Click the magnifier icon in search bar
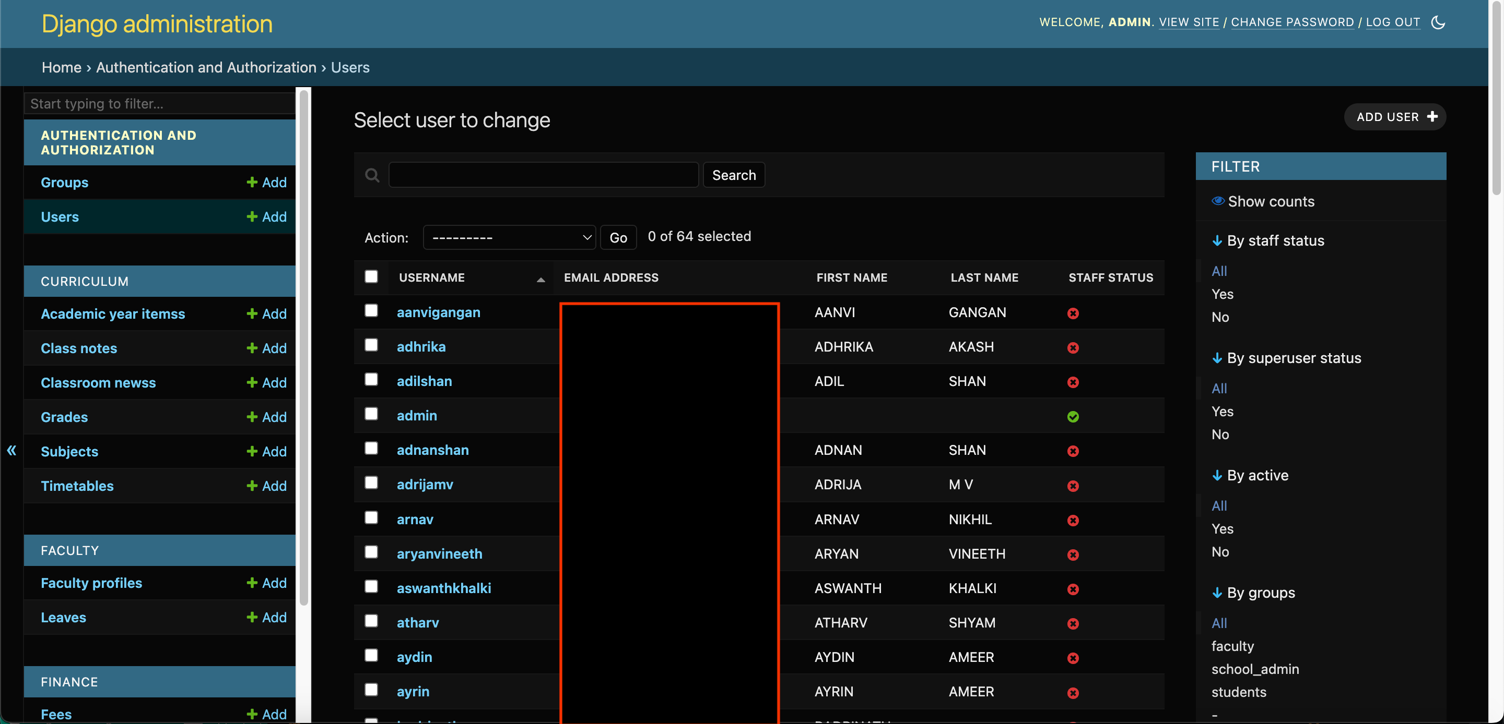The width and height of the screenshot is (1504, 724). pyautogui.click(x=372, y=175)
